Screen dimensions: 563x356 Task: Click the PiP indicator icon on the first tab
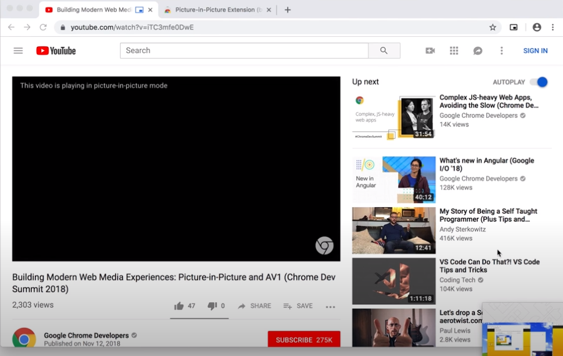(139, 10)
